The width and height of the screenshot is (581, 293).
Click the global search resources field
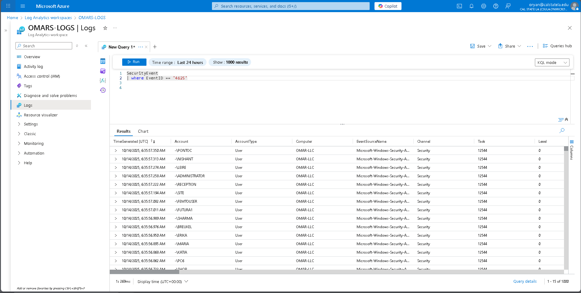[x=291, y=6]
